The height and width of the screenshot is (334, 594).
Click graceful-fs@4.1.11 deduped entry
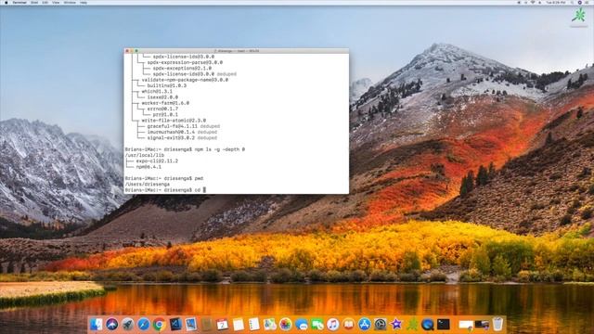184,126
